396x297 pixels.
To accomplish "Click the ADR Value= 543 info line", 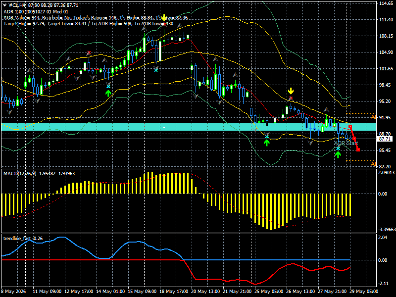I will [96, 18].
